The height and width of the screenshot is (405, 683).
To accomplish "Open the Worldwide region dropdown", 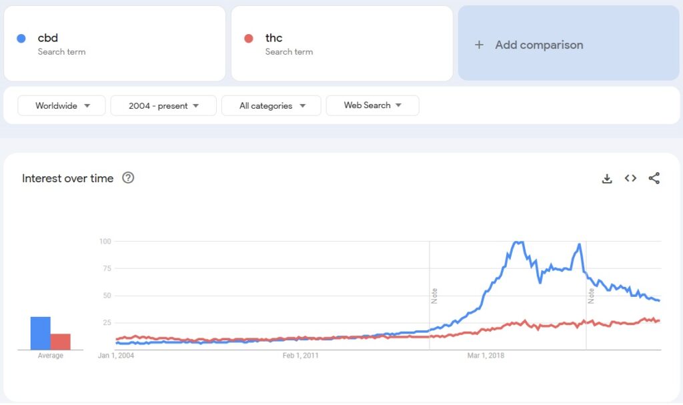I will (x=61, y=105).
